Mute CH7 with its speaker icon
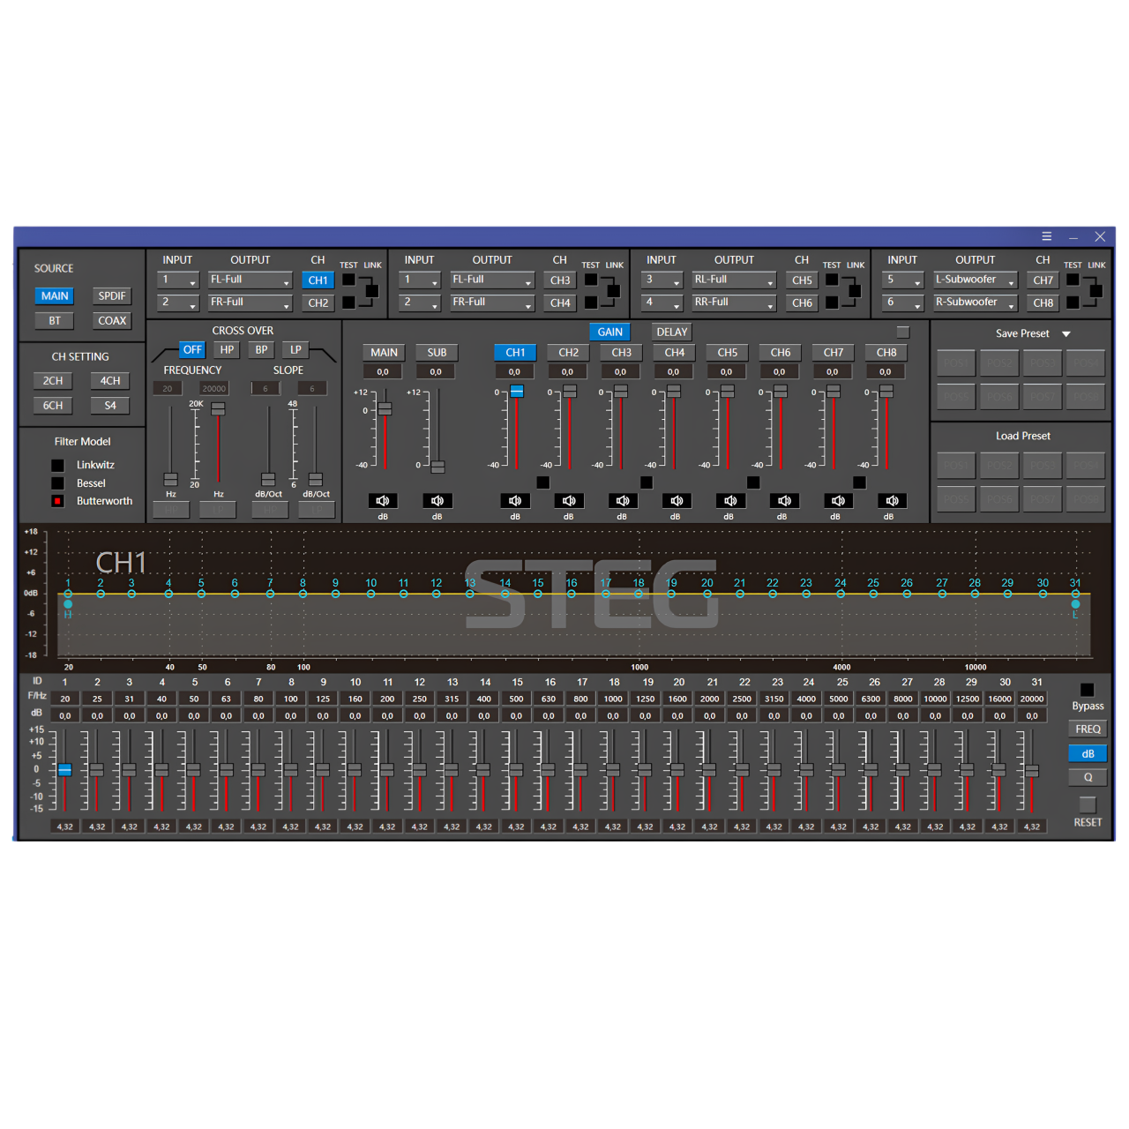 click(837, 500)
